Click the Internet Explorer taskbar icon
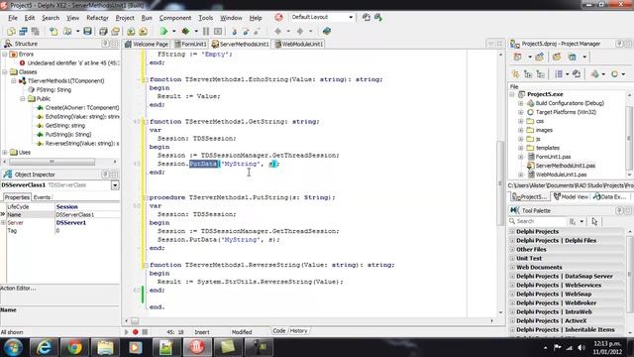Image resolution: width=634 pixels, height=357 pixels. [x=44, y=347]
